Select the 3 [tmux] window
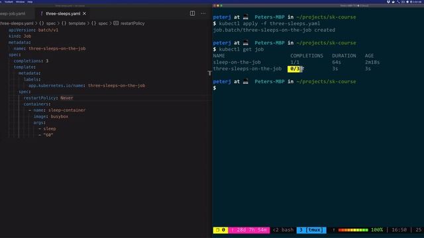This screenshot has width=424, height=238. (x=311, y=230)
